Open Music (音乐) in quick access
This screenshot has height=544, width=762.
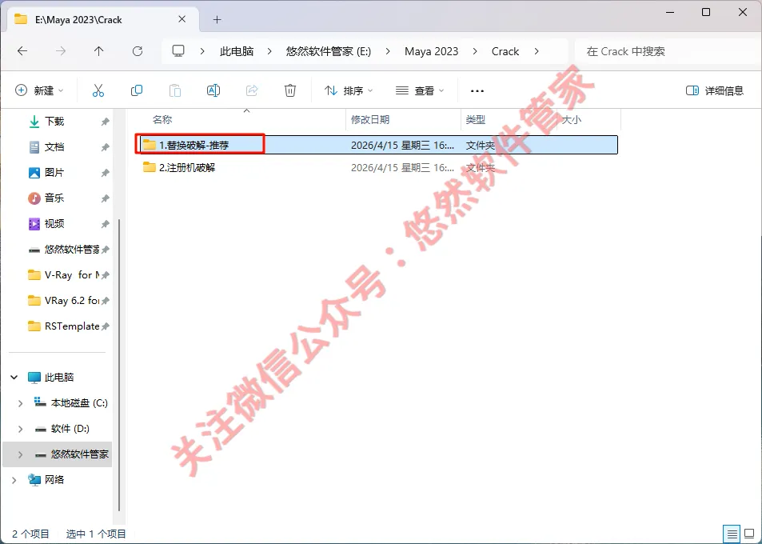pyautogui.click(x=54, y=198)
